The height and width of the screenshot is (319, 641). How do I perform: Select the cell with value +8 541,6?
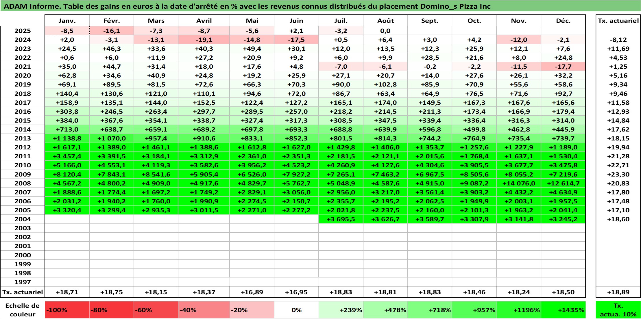tap(156, 174)
